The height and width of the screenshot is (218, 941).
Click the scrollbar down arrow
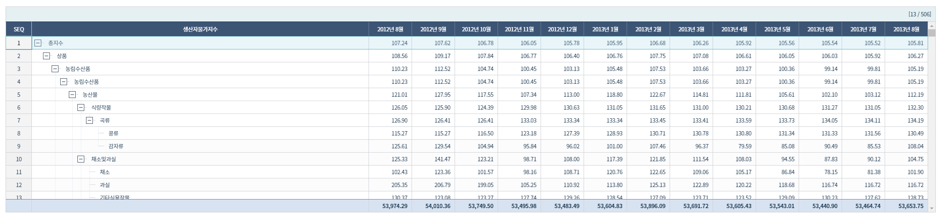pyautogui.click(x=932, y=208)
